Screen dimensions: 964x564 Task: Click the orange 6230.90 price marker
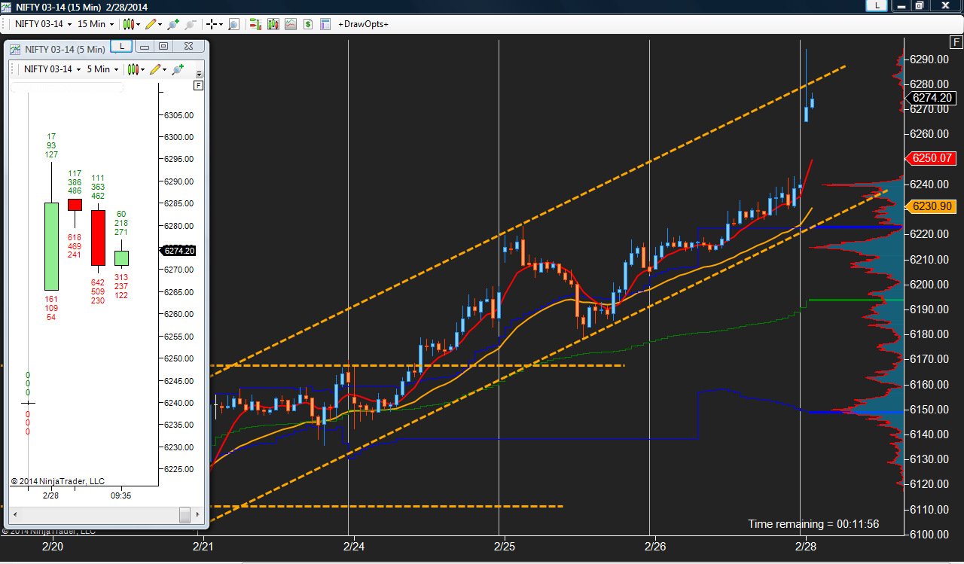(932, 206)
